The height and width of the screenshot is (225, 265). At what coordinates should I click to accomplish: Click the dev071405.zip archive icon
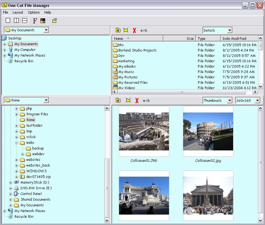[x=22, y=177]
